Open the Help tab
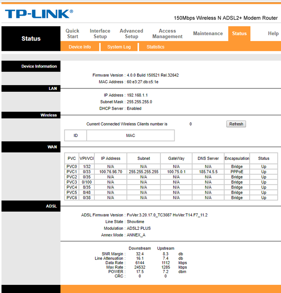Viewport: 281px width, 293px height. [273, 34]
